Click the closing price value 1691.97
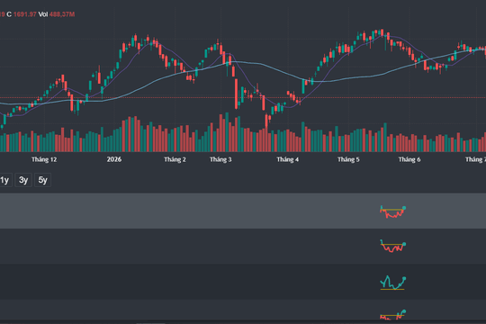 (25, 14)
